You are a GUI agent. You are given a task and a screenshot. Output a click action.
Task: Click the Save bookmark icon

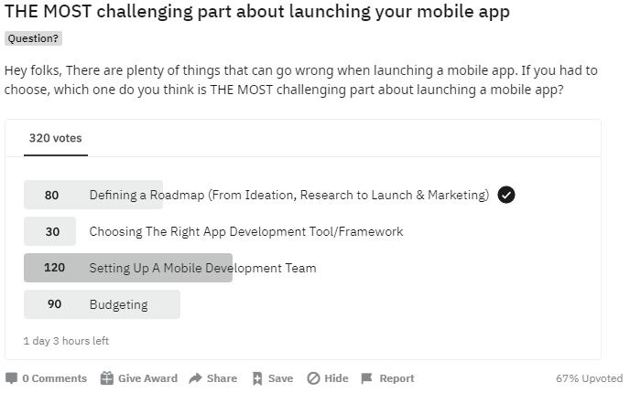257,378
